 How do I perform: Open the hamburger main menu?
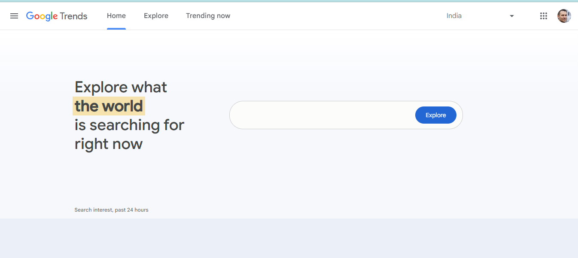coord(14,16)
